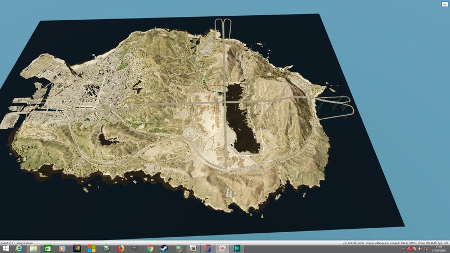Open the red antivirus tray icon
This screenshot has width=450, height=253.
pos(409,249)
